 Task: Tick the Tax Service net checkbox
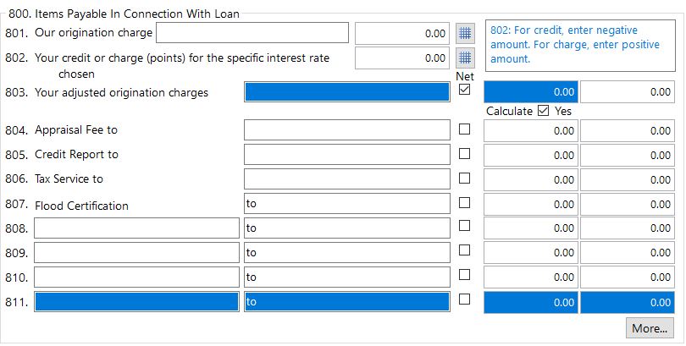pyautogui.click(x=464, y=178)
